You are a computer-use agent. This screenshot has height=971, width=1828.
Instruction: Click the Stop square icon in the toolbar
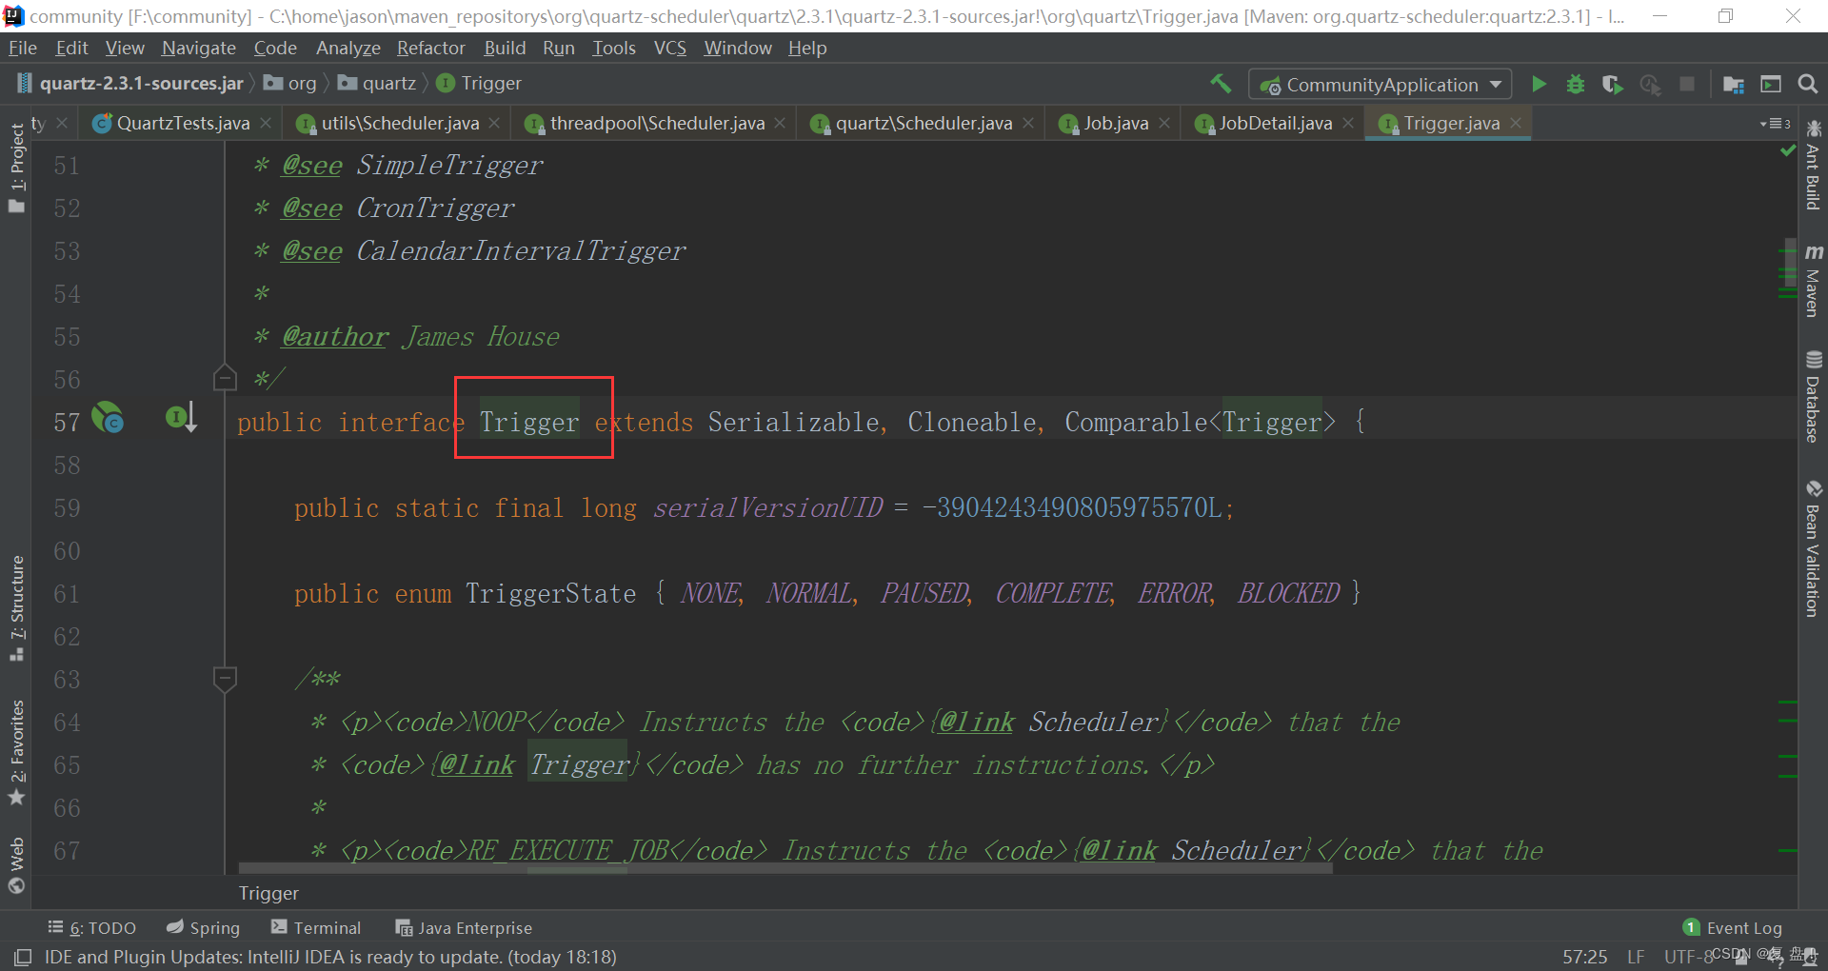pyautogui.click(x=1687, y=84)
